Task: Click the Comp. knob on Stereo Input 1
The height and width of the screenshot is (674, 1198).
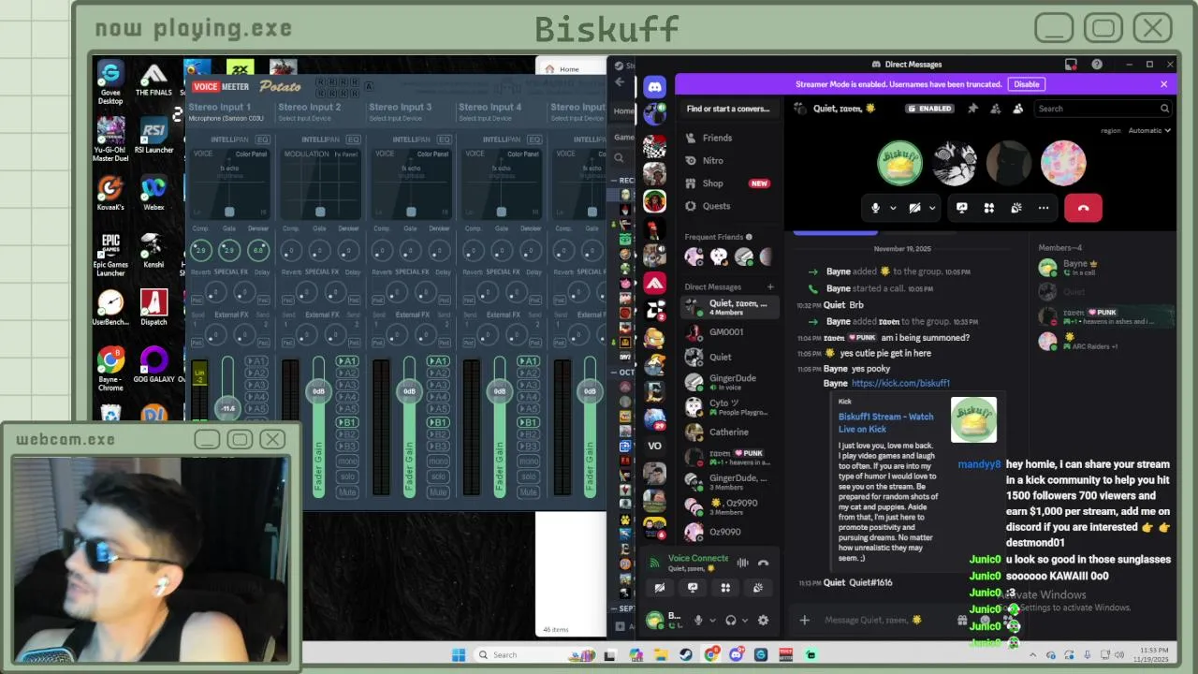Action: tap(200, 250)
